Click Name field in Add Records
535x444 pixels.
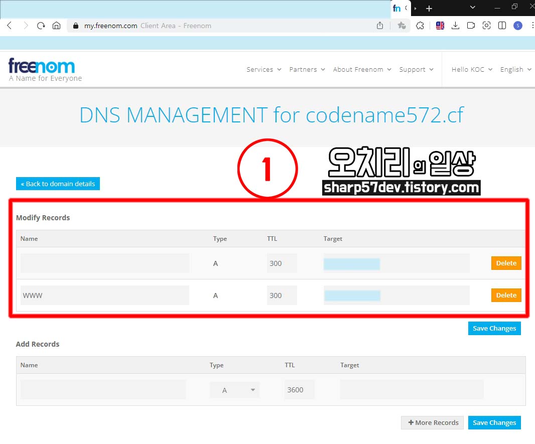point(103,390)
